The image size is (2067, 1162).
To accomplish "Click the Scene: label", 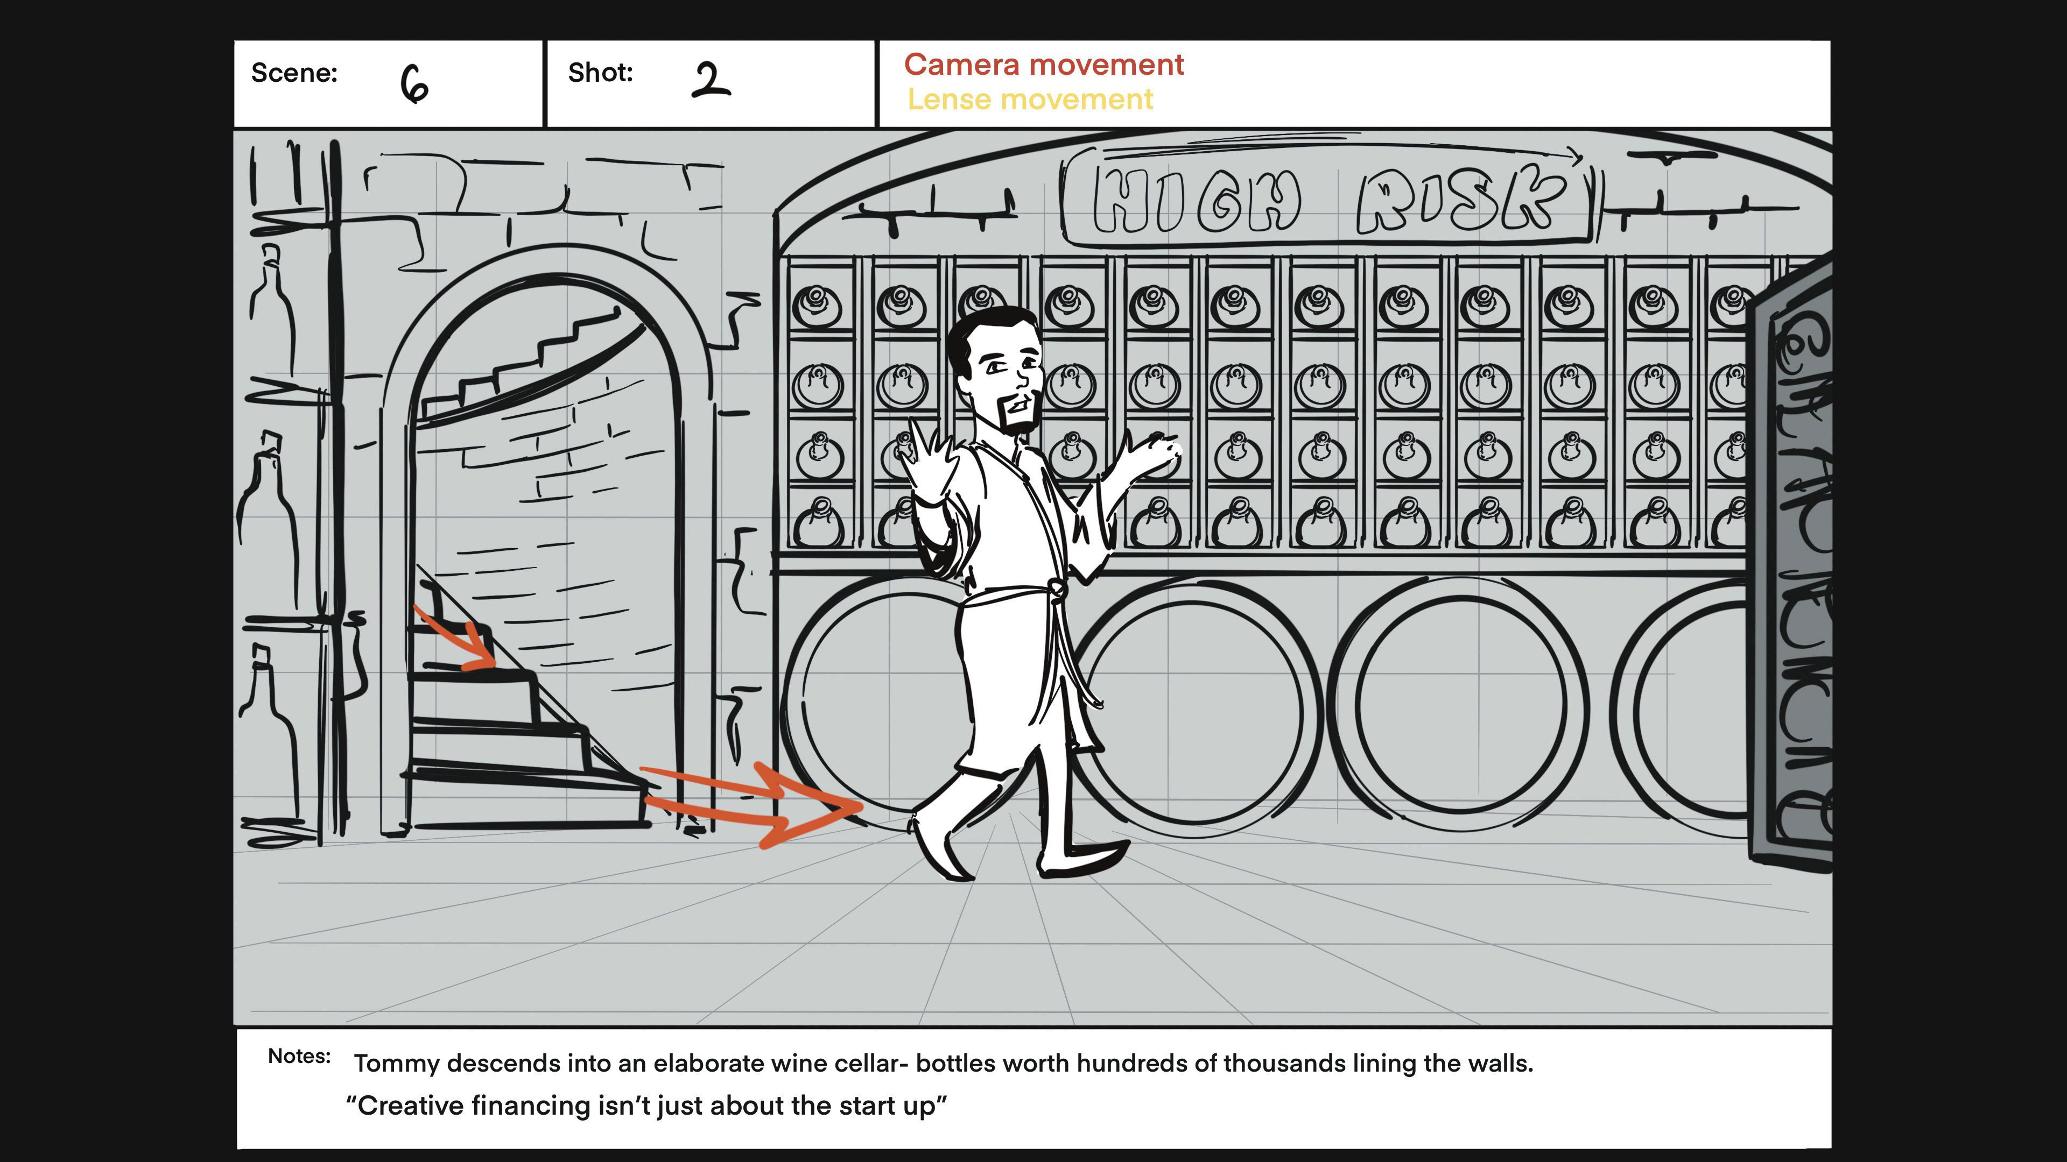I will [294, 73].
